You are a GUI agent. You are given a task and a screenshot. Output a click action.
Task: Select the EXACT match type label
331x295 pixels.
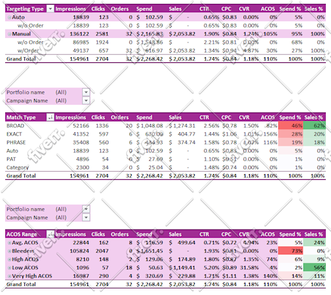[x=14, y=134]
